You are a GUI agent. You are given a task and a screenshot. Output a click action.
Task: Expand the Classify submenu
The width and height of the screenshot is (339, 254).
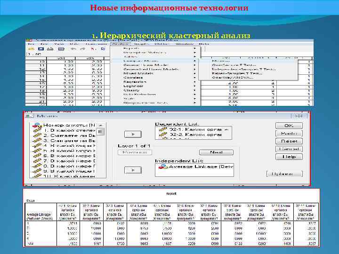(x=155, y=90)
